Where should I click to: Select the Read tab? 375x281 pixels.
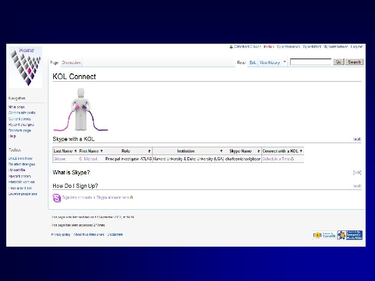(x=241, y=62)
